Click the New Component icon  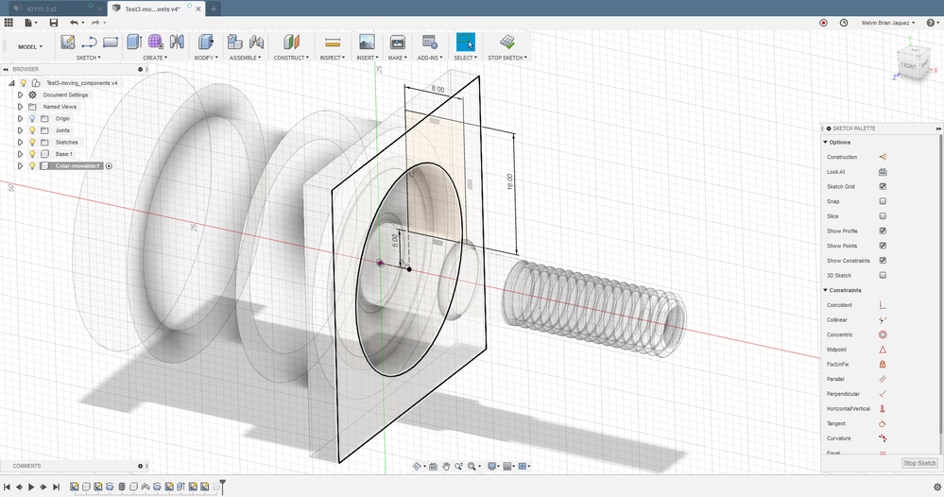pos(234,43)
